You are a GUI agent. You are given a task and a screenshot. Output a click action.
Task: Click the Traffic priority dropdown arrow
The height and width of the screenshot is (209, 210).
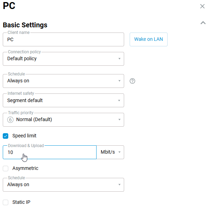119,120
